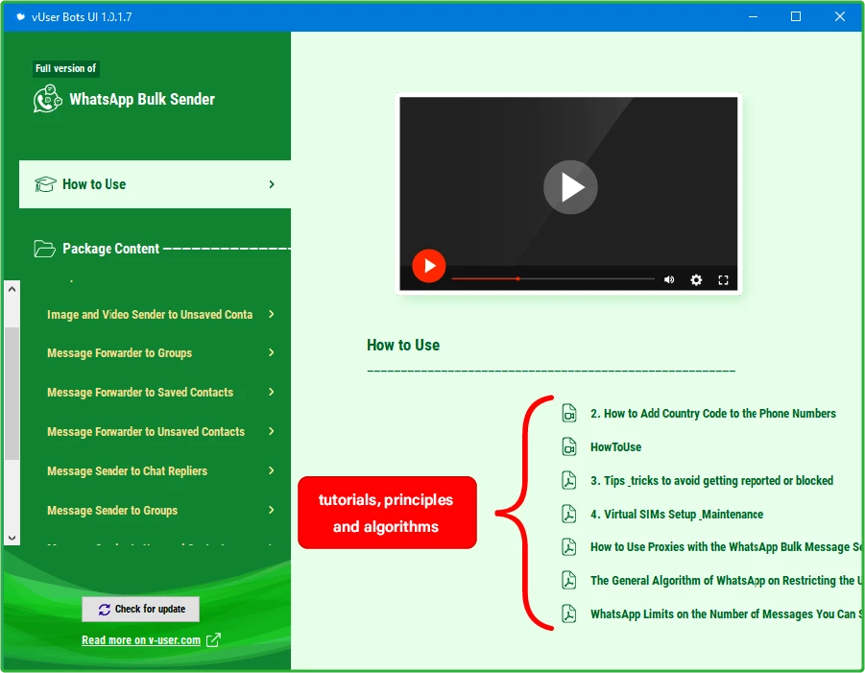Enter fullscreen with the video fullscreen icon
Screen dimensions: 865x673
[x=723, y=279]
